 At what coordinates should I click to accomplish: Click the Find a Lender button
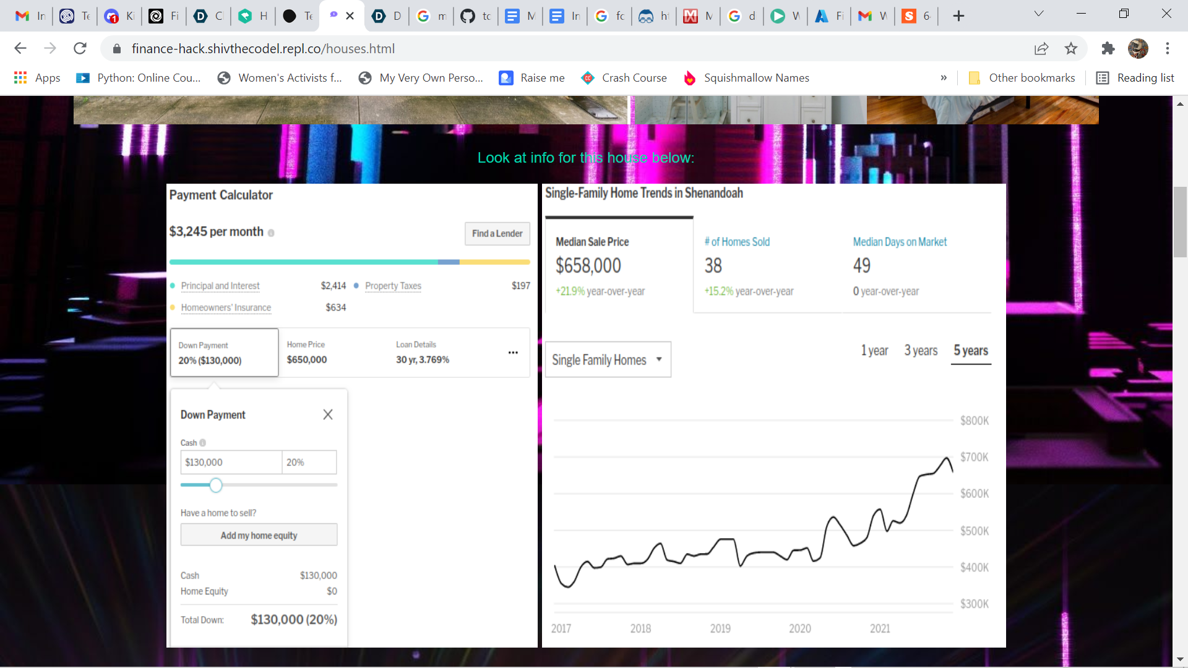[497, 233]
